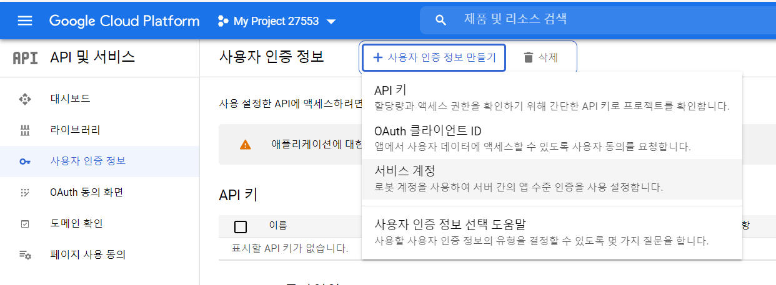Click the 대시보드 dashboard icon
Viewport: 776px width, 285px height.
pos(25,99)
